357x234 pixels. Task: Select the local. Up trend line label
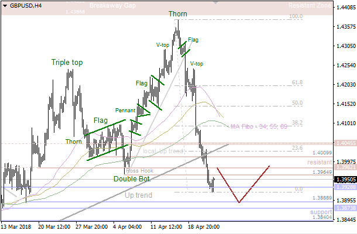point(163,151)
